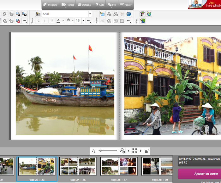
Task: Open more text options ellipsis
Action: (x=89, y=21)
